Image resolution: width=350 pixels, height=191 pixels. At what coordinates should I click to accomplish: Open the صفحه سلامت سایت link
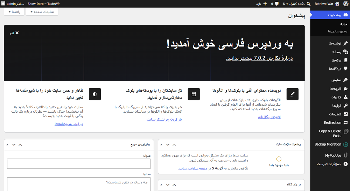[193, 169]
